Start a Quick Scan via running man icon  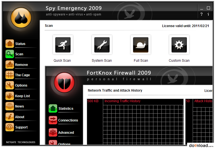pos(63,45)
